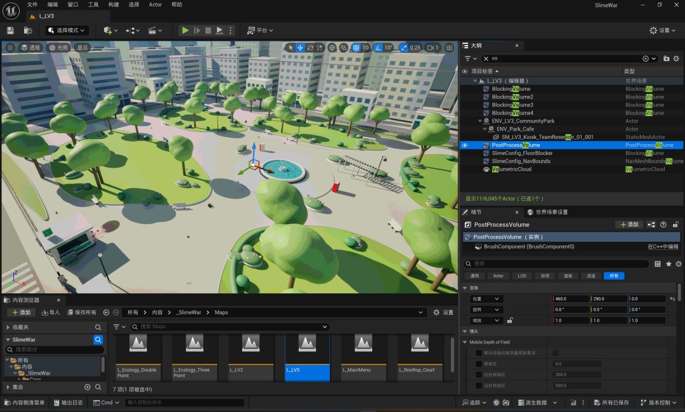Viewport: 685px width, 412px height.
Task: Click the 添加 button in Details panel
Action: (x=629, y=224)
